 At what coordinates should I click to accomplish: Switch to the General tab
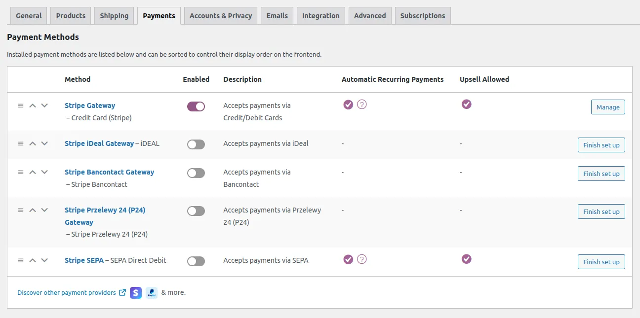click(29, 16)
